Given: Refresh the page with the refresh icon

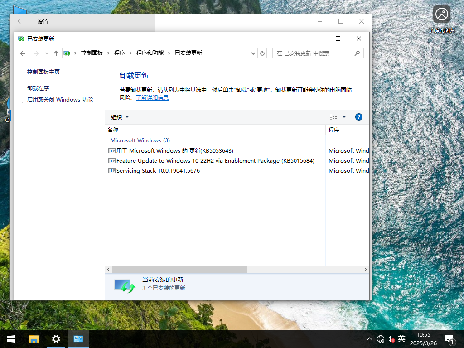Looking at the screenshot, I should tap(262, 53).
